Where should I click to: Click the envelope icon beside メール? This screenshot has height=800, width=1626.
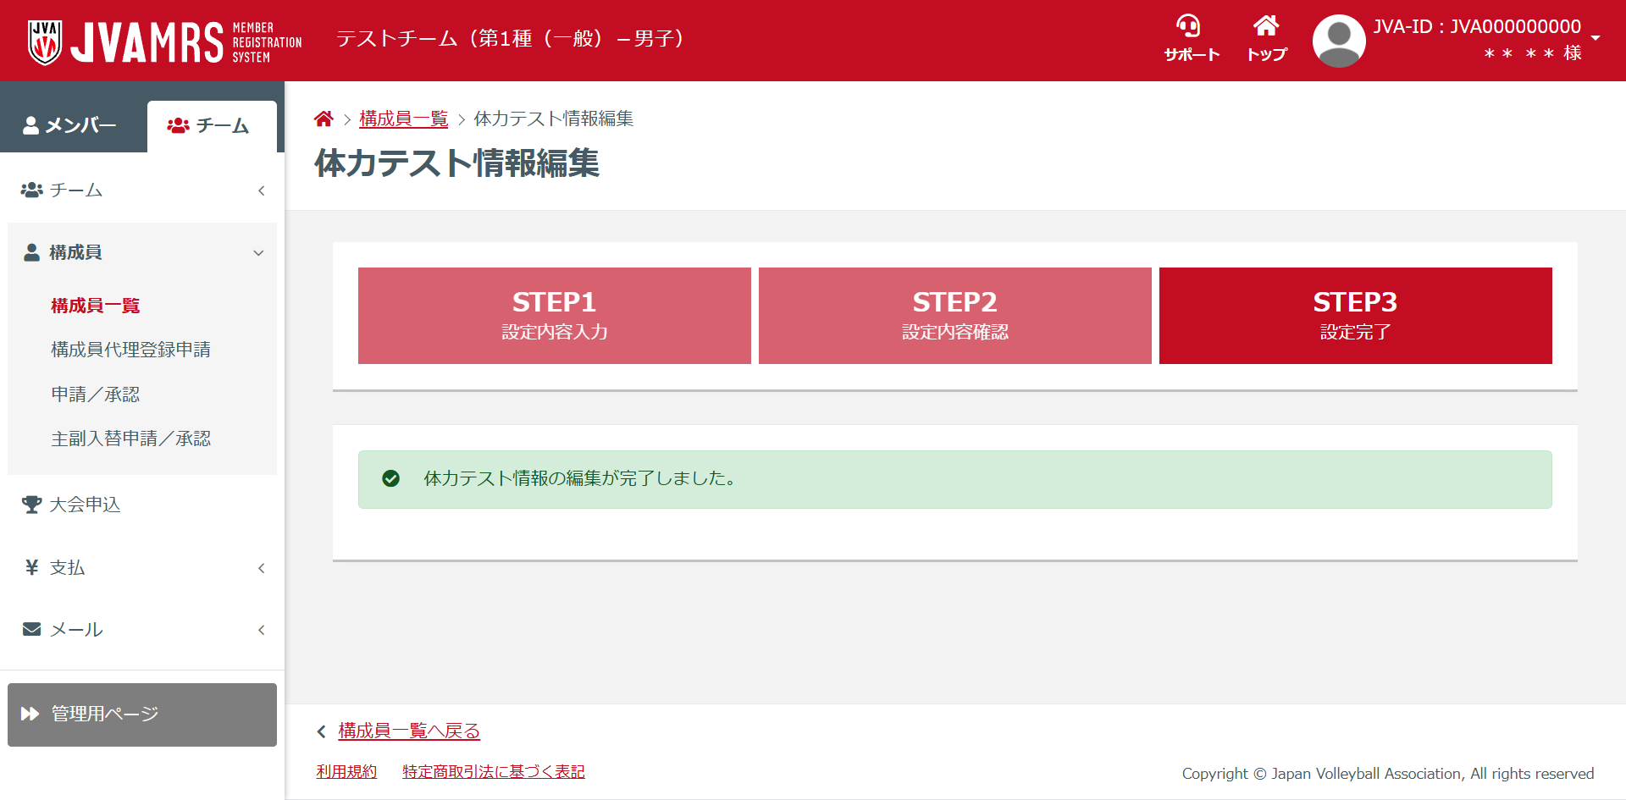tap(31, 629)
